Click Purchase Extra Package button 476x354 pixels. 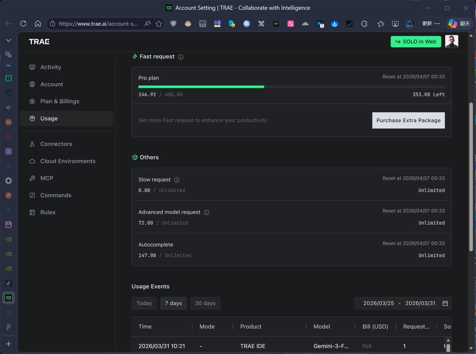click(408, 120)
